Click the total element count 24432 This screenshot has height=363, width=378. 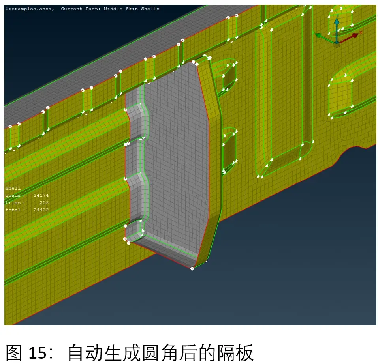click(41, 210)
